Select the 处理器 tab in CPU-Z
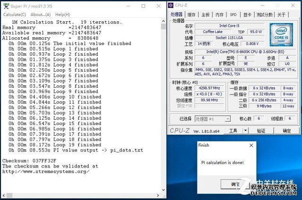 [x=176, y=15]
